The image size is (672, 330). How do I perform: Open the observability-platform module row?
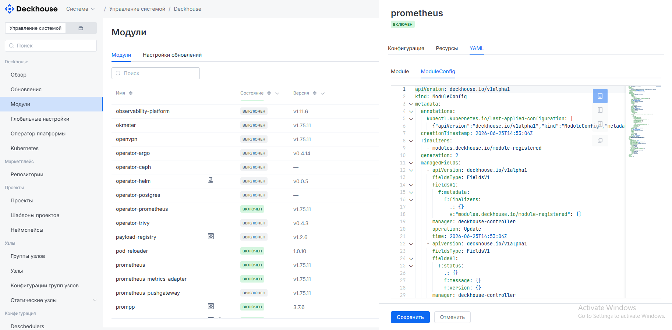click(x=245, y=111)
